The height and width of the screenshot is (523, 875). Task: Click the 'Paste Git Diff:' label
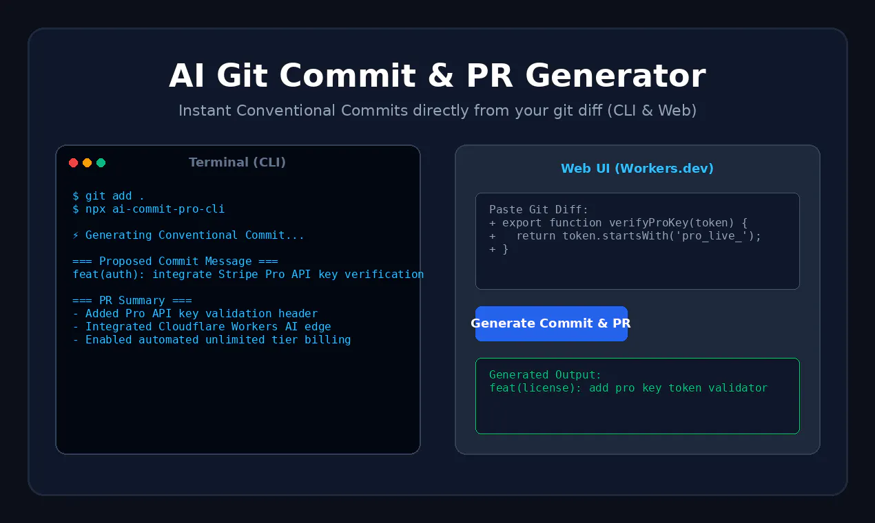pyautogui.click(x=539, y=210)
